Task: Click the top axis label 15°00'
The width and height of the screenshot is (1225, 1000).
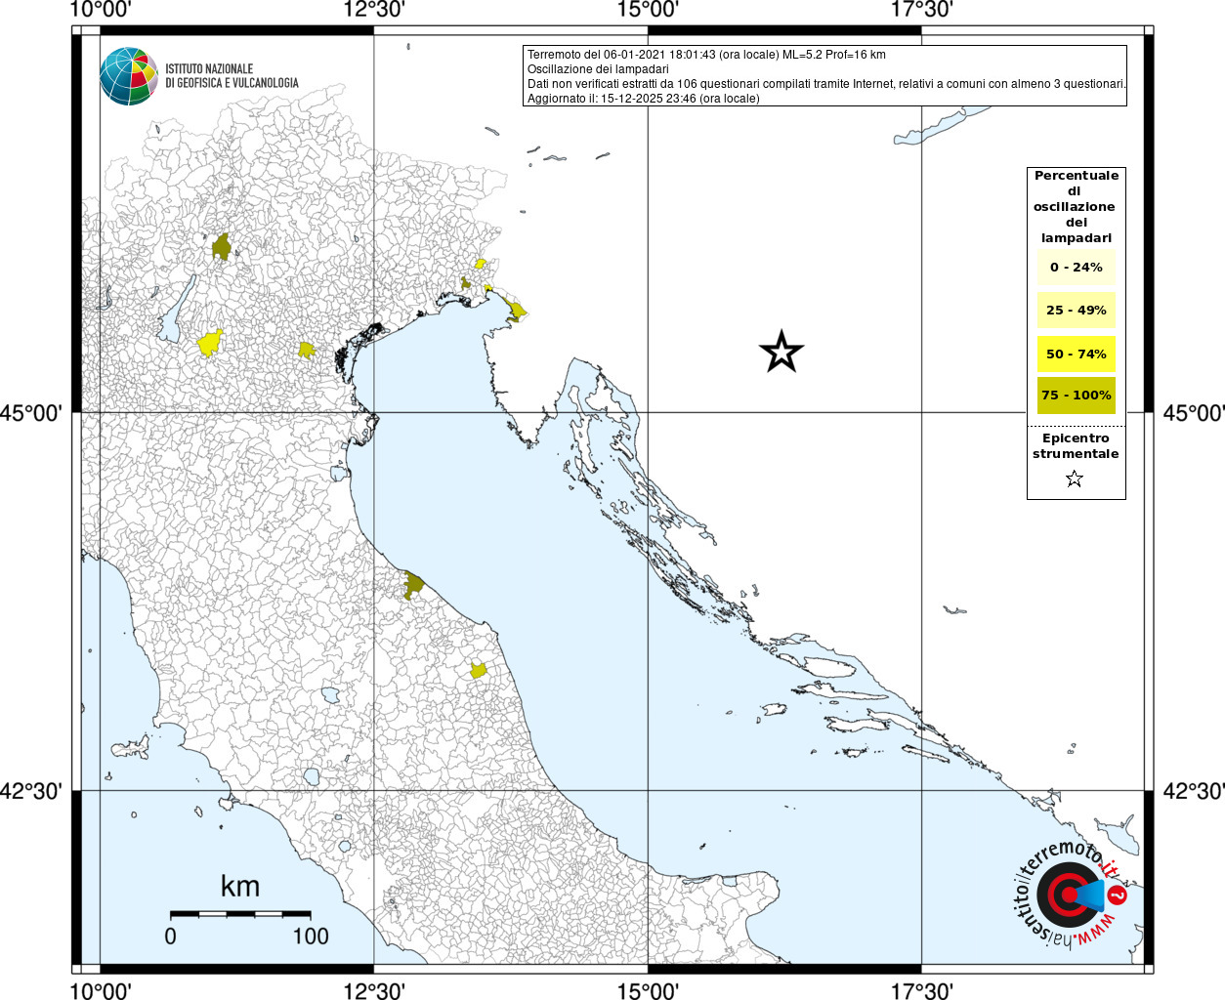Action: point(648,10)
